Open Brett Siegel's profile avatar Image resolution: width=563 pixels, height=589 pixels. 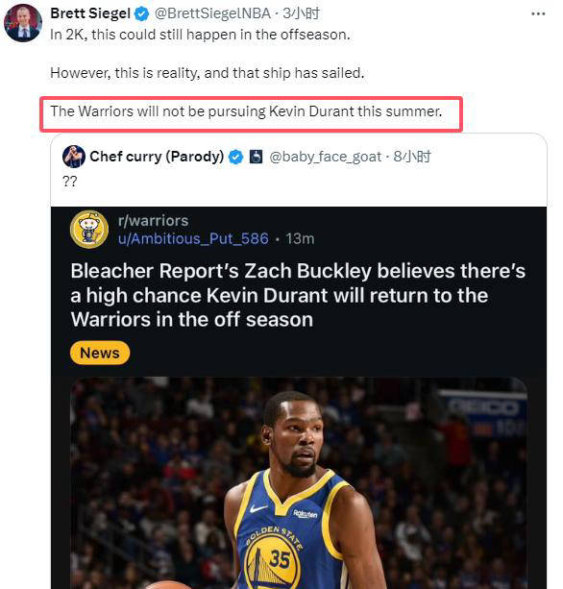point(23,23)
